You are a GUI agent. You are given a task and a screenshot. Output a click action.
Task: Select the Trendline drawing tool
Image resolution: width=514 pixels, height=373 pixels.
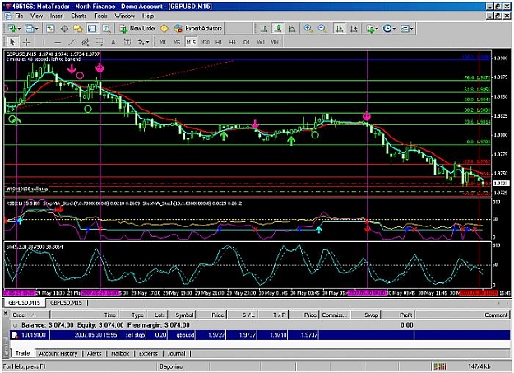[72, 42]
